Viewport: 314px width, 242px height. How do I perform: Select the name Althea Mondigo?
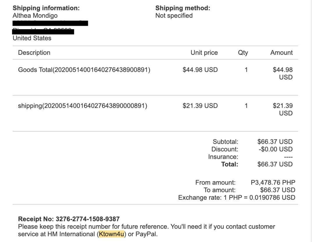[x=35, y=16]
